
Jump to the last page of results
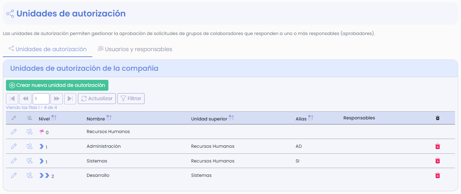pos(70,99)
